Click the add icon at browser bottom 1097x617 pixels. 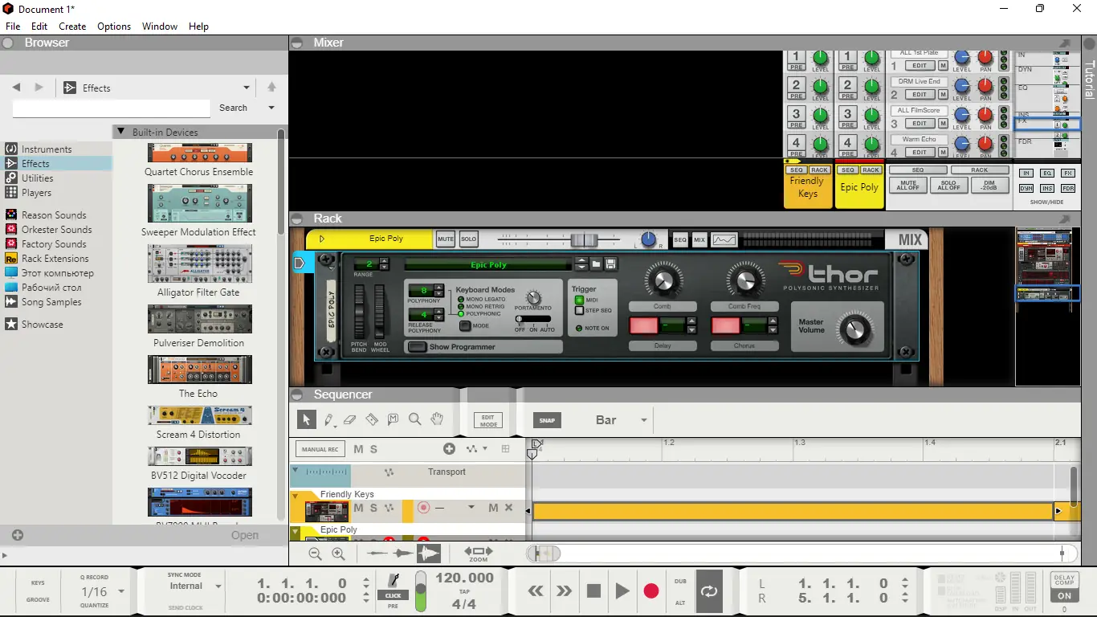click(18, 535)
